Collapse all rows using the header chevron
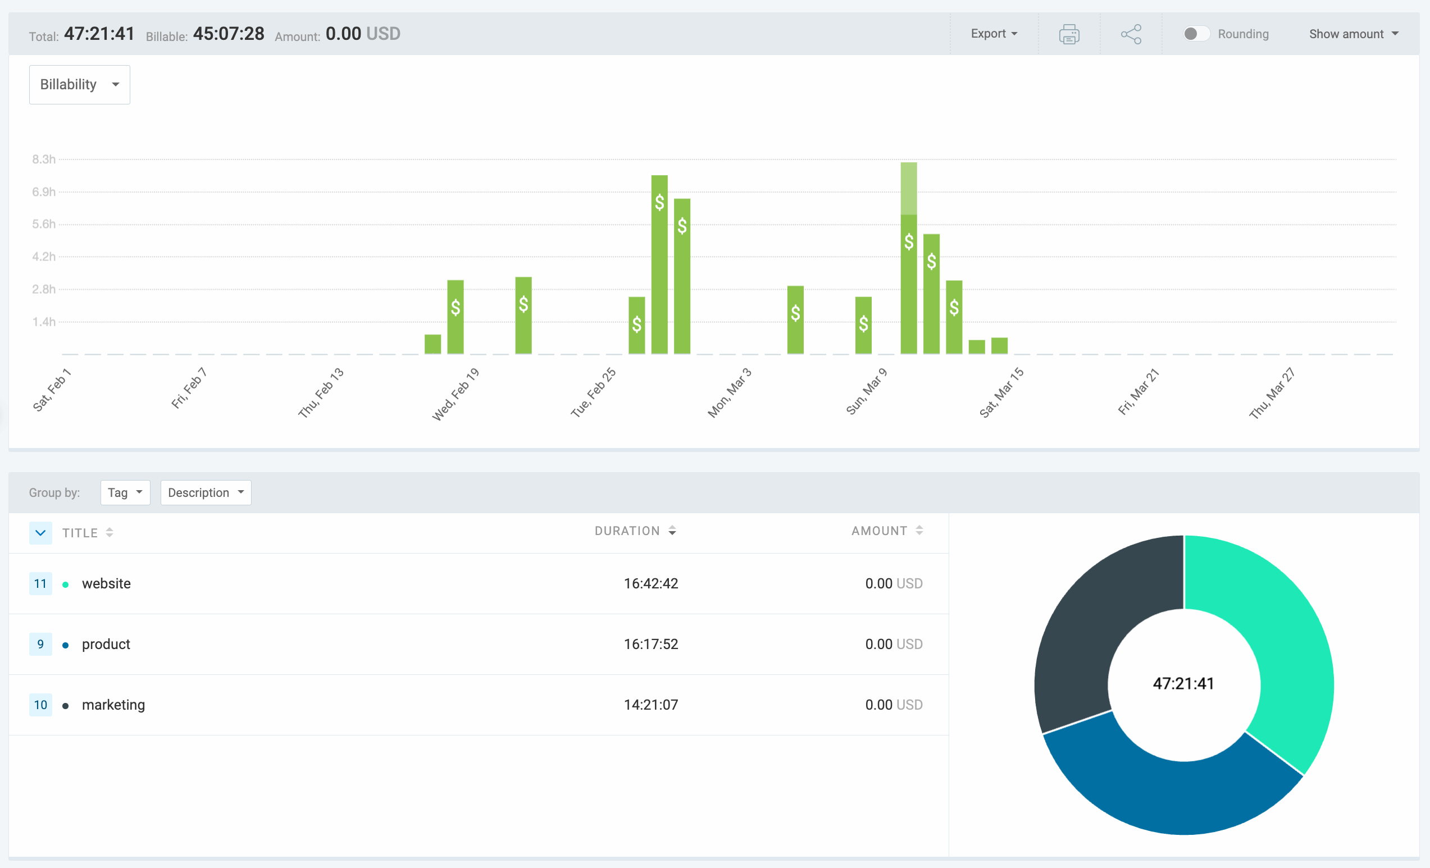This screenshot has height=868, width=1430. pos(40,532)
